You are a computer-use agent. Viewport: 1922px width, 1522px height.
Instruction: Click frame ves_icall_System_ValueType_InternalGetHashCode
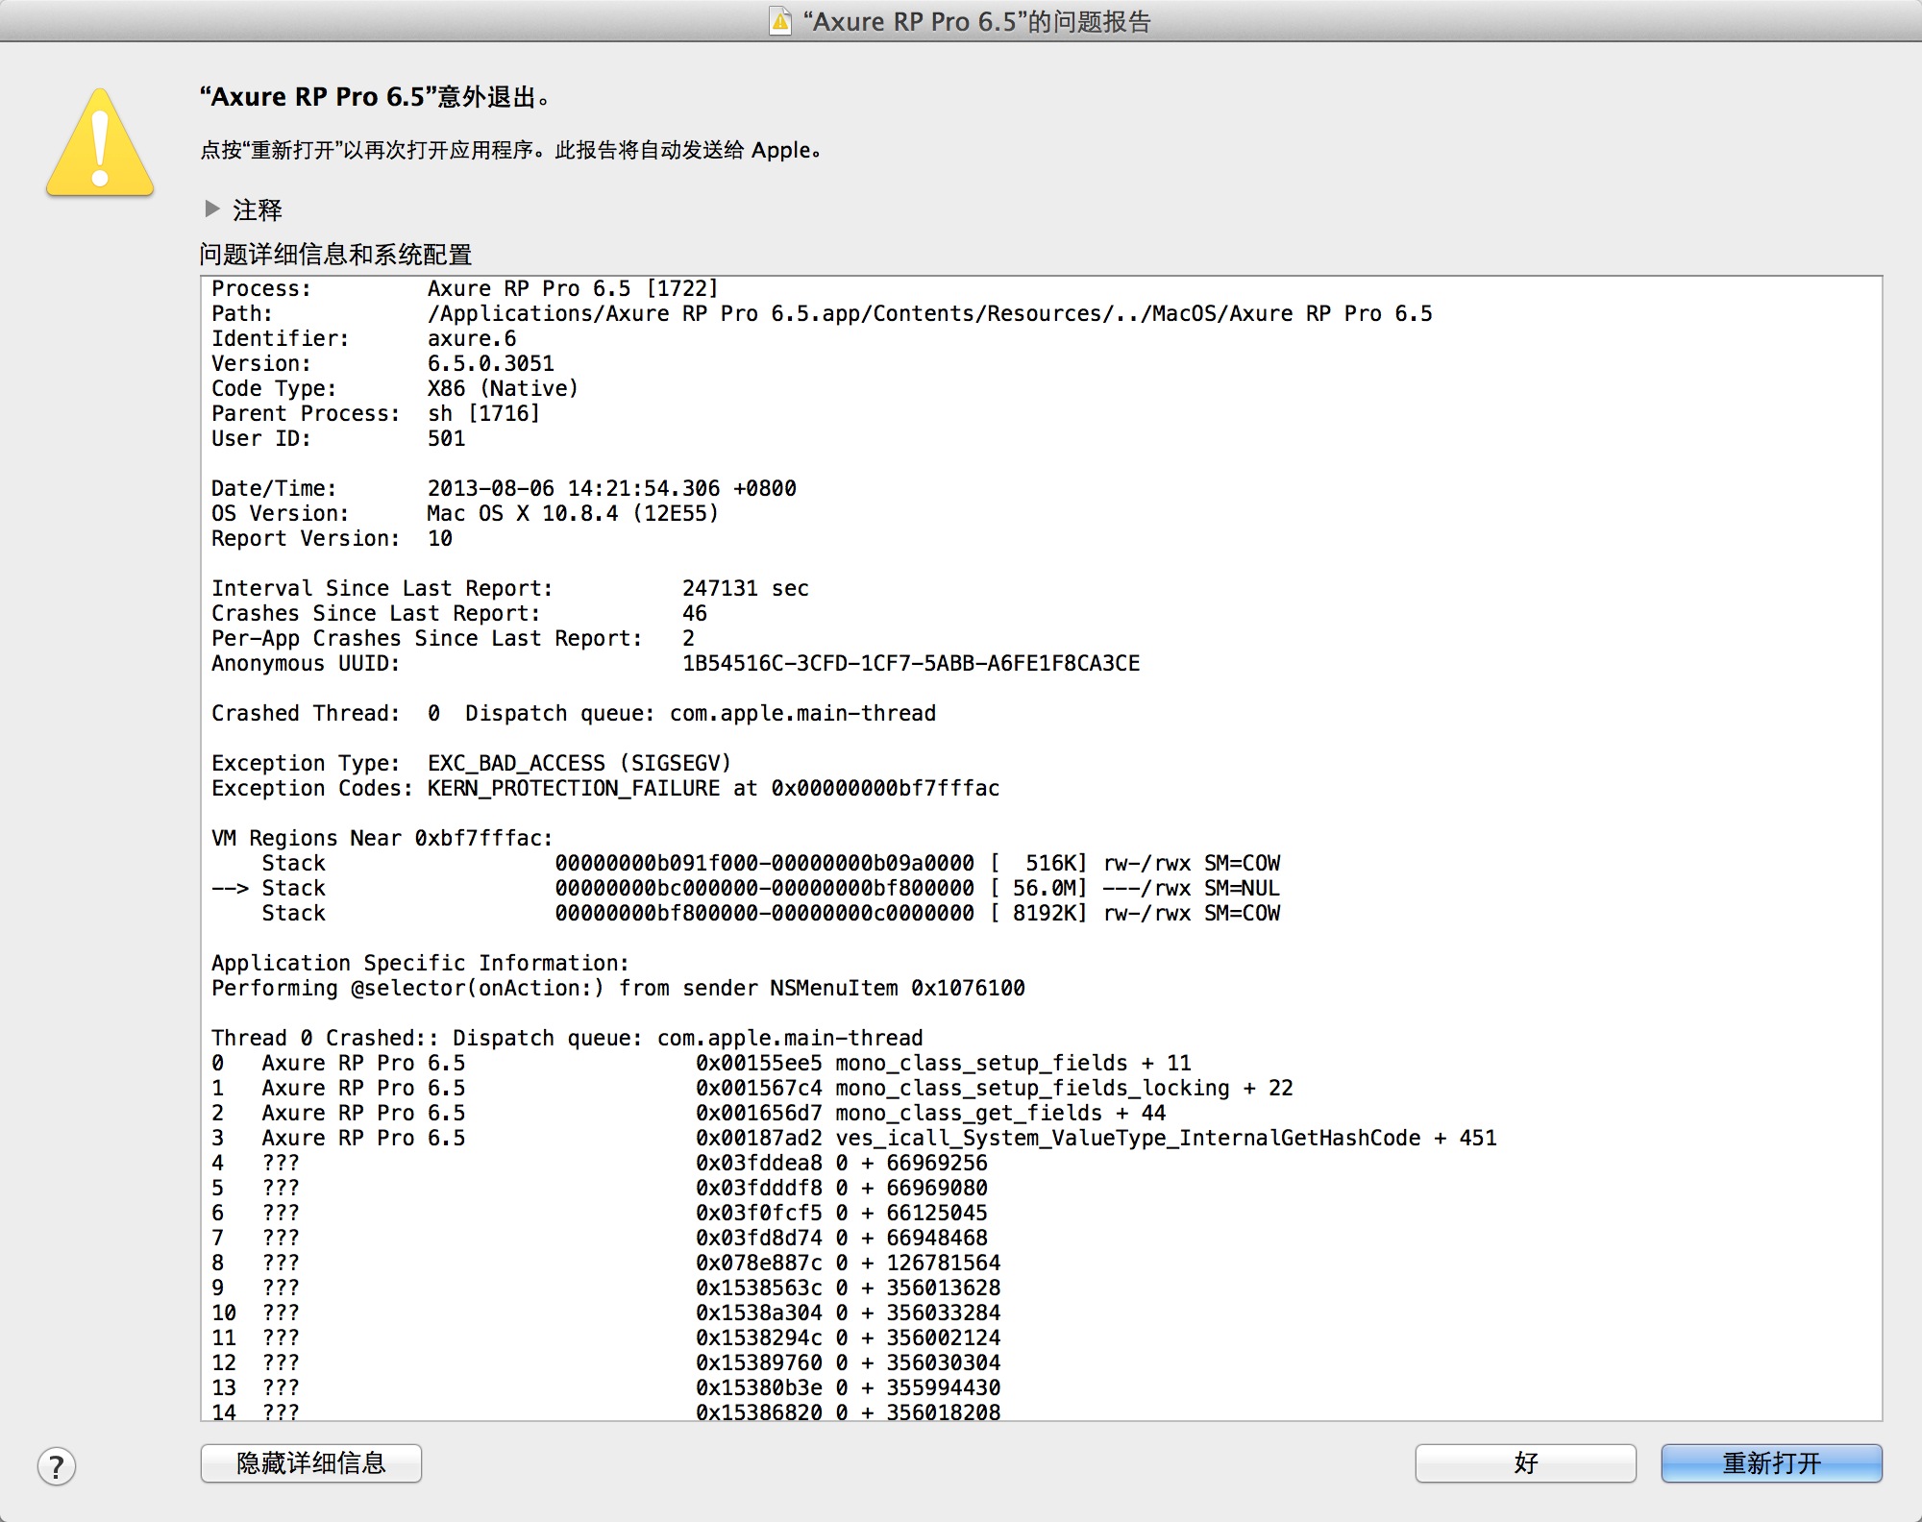[x=854, y=1138]
